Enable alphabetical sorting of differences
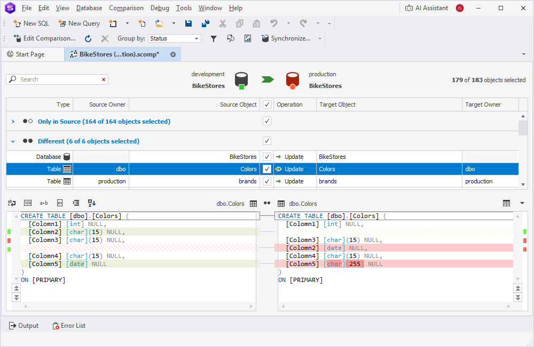The height and width of the screenshot is (347, 534). 91,203
